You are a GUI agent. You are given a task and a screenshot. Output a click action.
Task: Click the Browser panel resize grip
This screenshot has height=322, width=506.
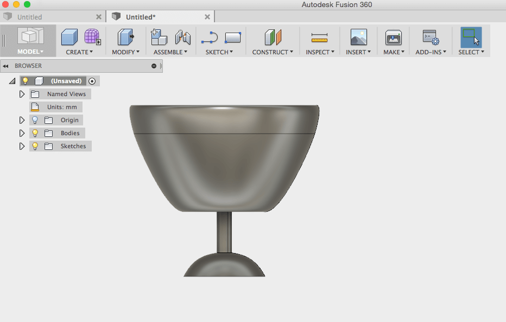[x=161, y=66]
